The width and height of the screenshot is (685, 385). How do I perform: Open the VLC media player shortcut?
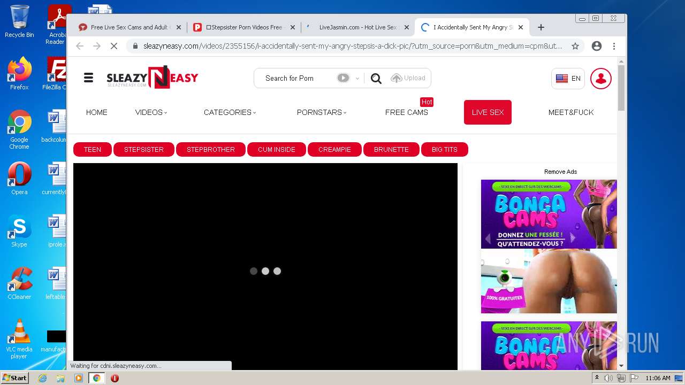pos(19,339)
